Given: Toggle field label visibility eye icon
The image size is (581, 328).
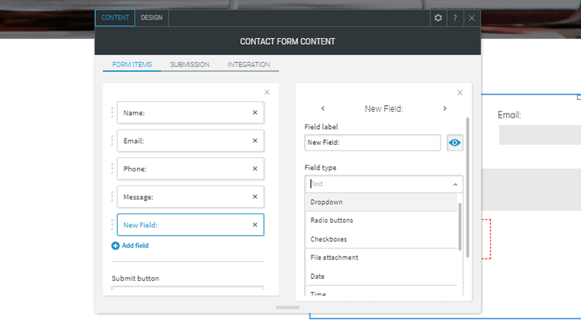Looking at the screenshot, I should [455, 142].
